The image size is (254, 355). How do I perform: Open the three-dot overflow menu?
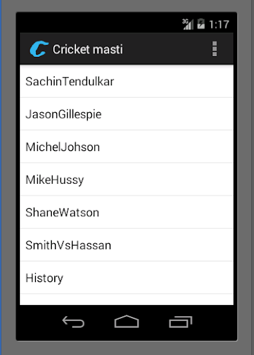pos(215,49)
